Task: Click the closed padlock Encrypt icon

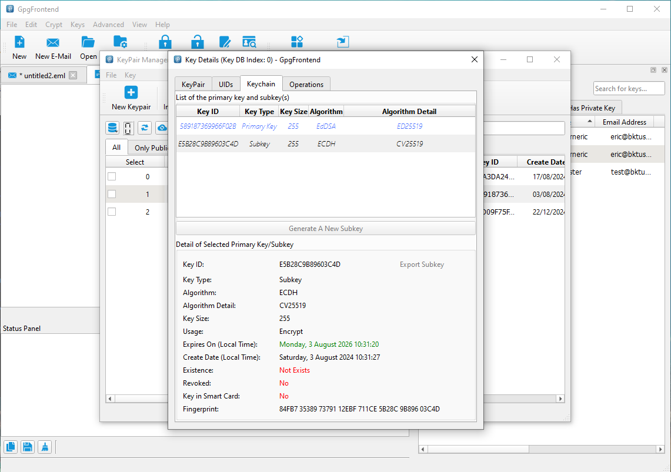Action: click(x=165, y=42)
